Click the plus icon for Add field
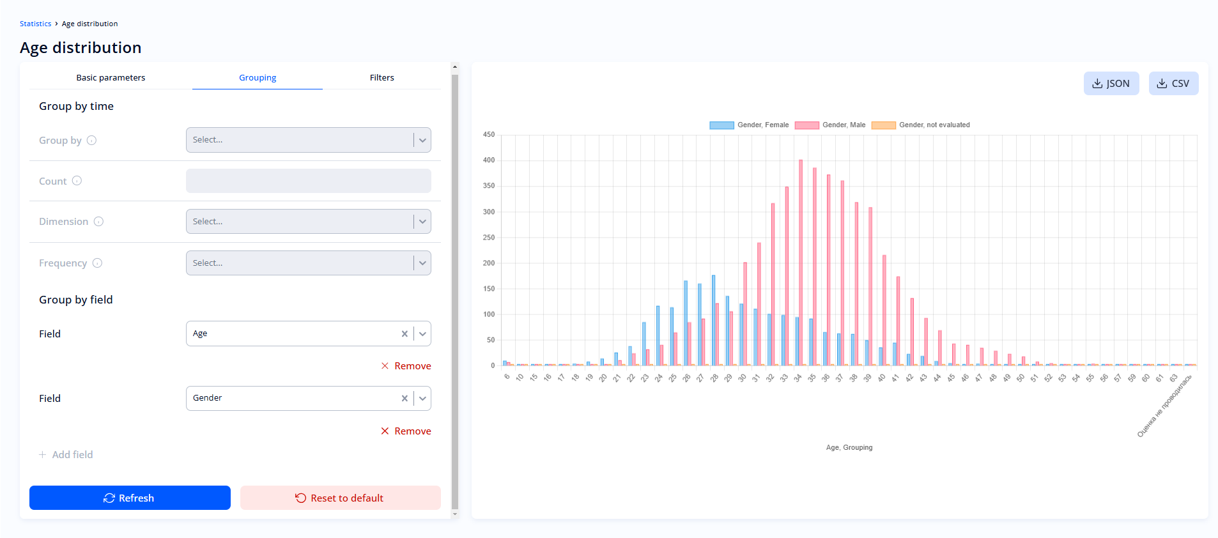The image size is (1218, 538). (43, 455)
